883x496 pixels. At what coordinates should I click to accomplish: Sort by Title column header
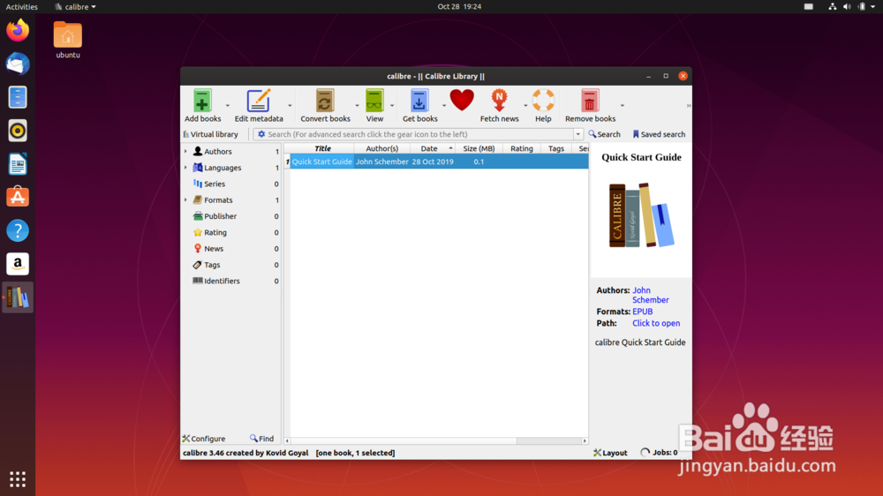322,148
